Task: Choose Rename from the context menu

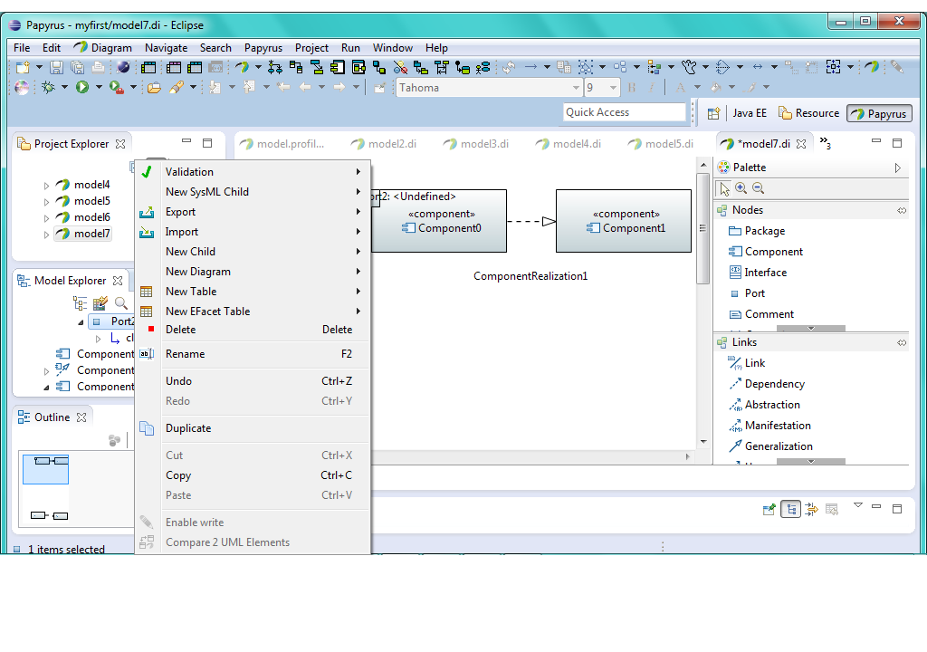Action: tap(253, 354)
